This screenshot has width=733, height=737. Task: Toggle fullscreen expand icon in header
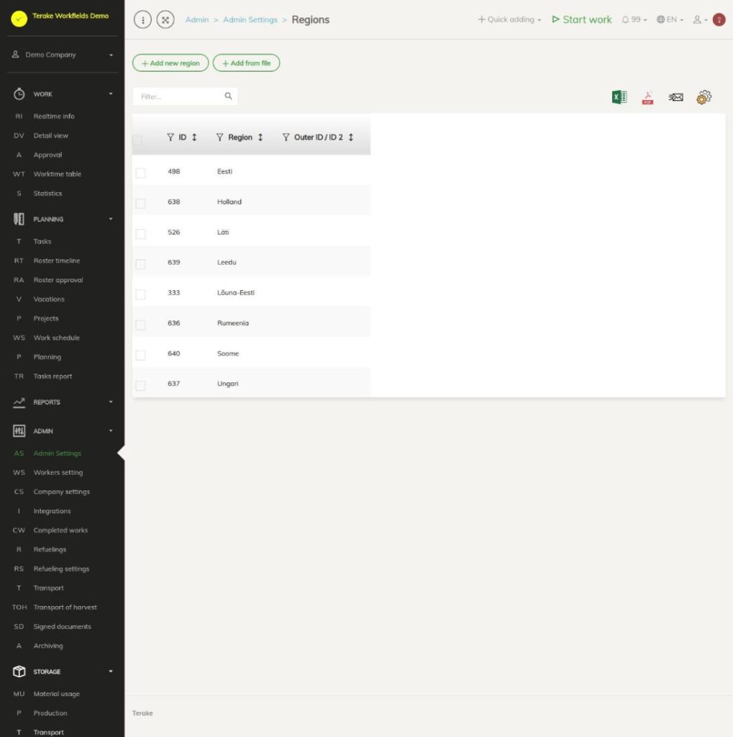click(165, 19)
